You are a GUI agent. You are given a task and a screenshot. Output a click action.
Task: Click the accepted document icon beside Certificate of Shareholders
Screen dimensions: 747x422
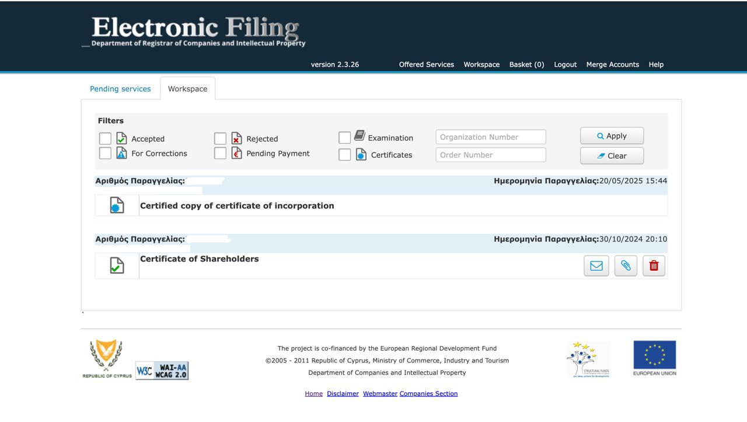(x=117, y=266)
